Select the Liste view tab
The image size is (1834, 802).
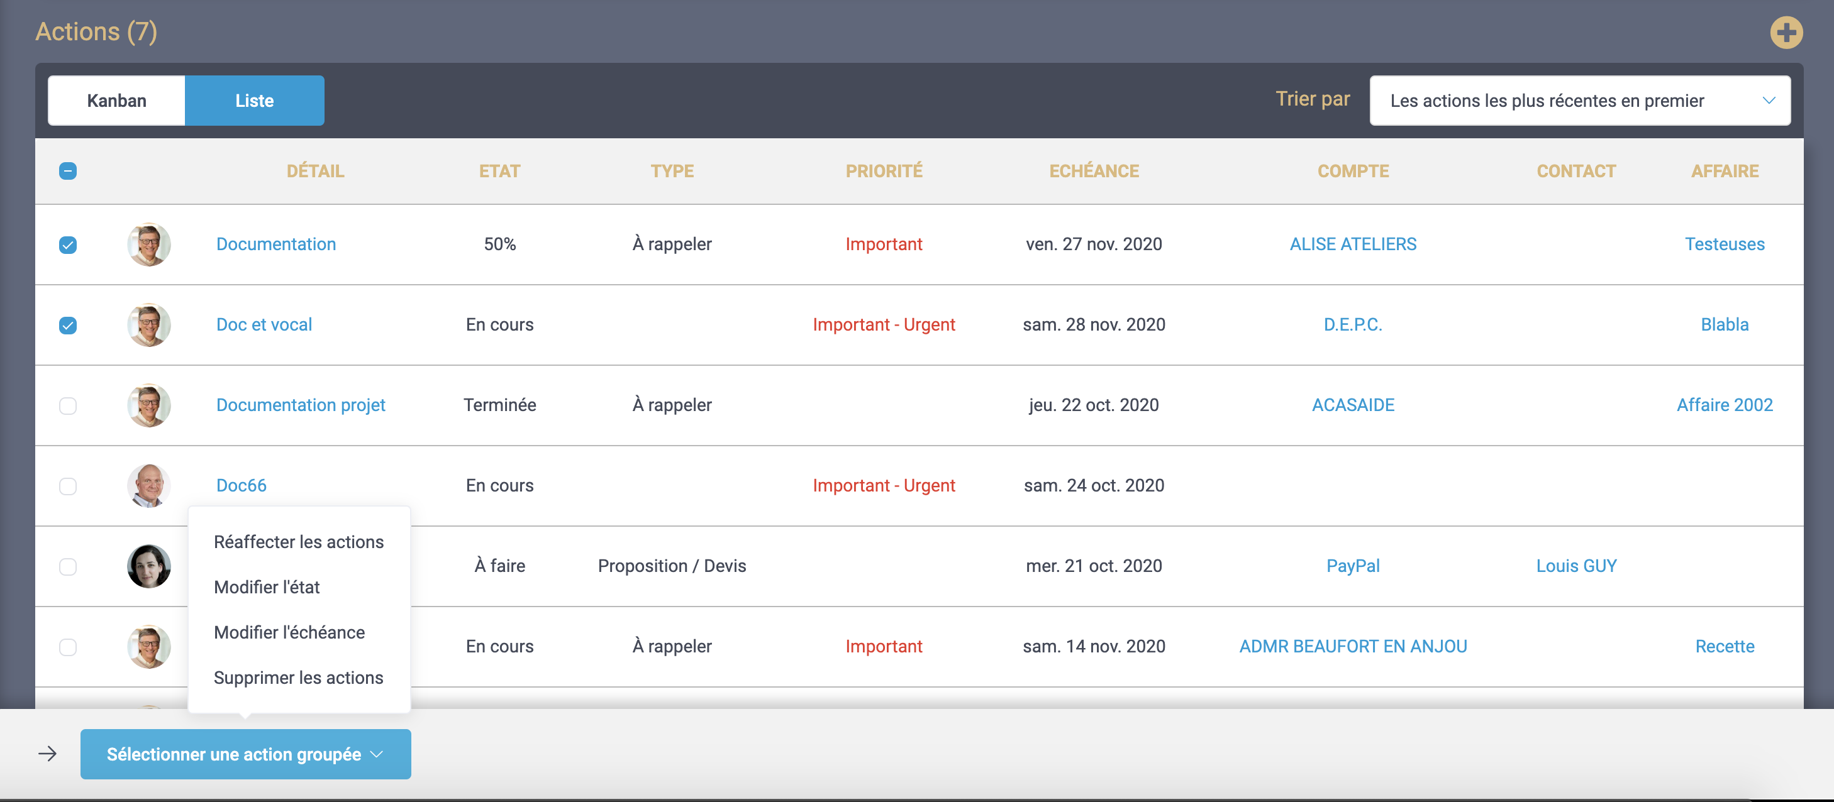(x=254, y=101)
